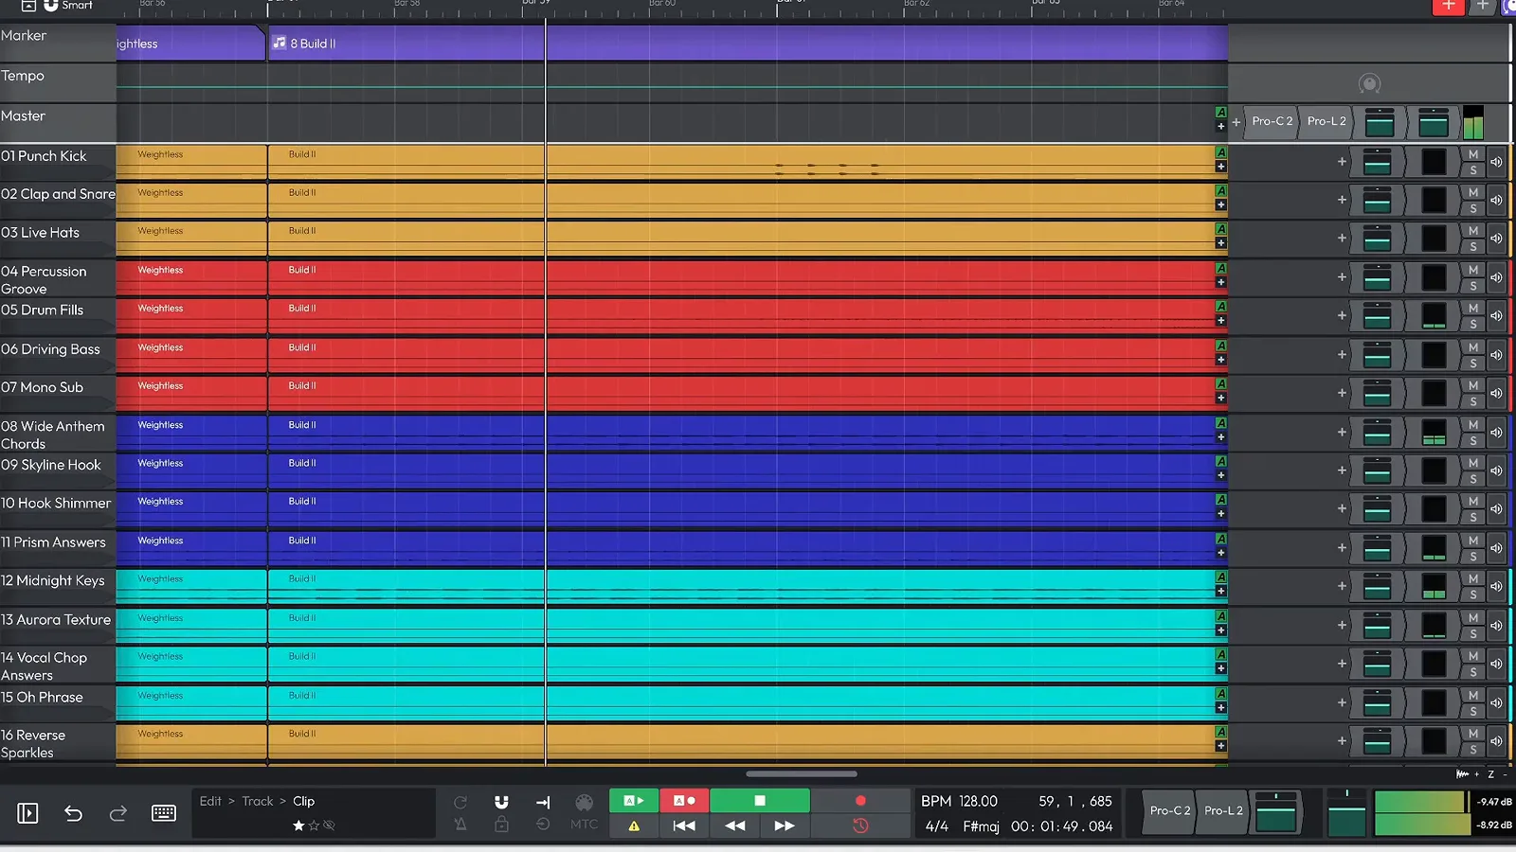Screen dimensions: 1516x852
Task: Select the Track breadcrumb tab
Action: [x=257, y=801]
